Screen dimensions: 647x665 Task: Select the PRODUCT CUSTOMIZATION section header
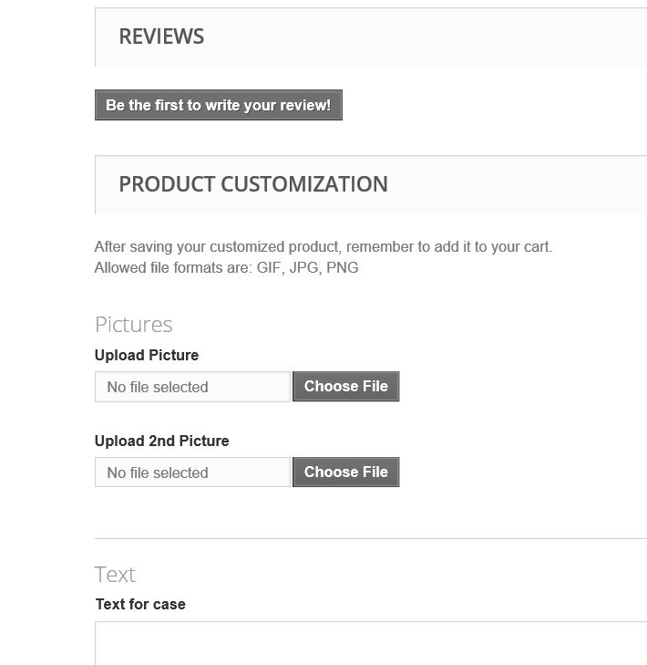coord(253,184)
